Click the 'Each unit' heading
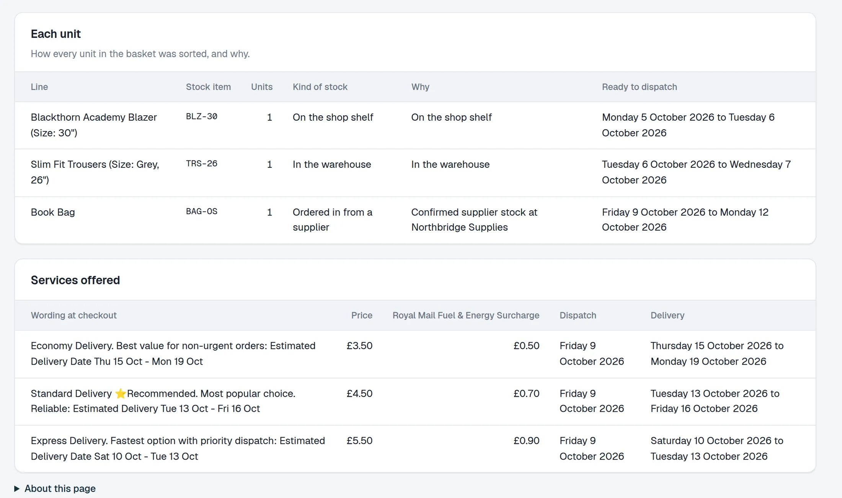This screenshot has width=842, height=498. click(x=55, y=34)
